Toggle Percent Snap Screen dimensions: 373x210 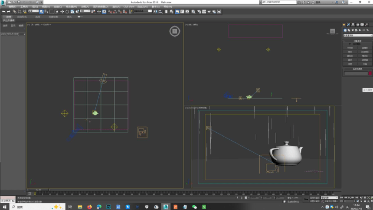(x=120, y=11)
